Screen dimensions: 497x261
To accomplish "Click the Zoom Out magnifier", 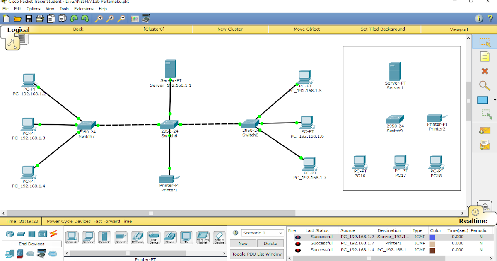I will click(x=121, y=18).
